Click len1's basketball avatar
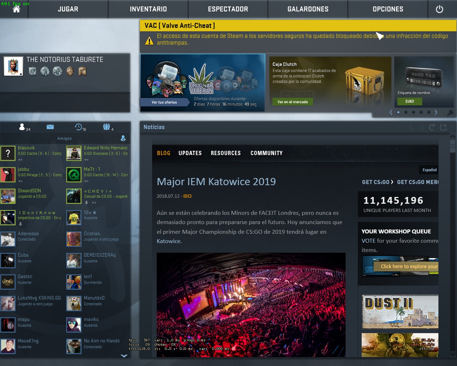 pos(74,282)
